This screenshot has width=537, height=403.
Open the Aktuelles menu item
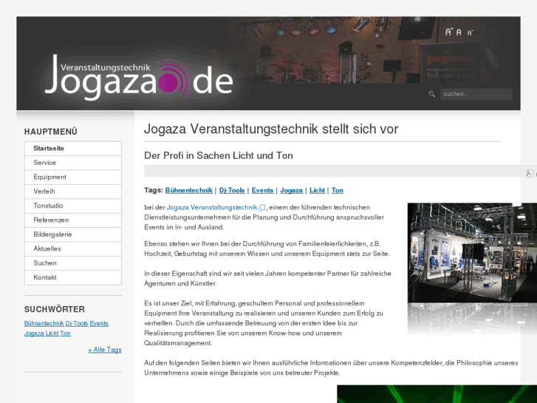(x=73, y=249)
